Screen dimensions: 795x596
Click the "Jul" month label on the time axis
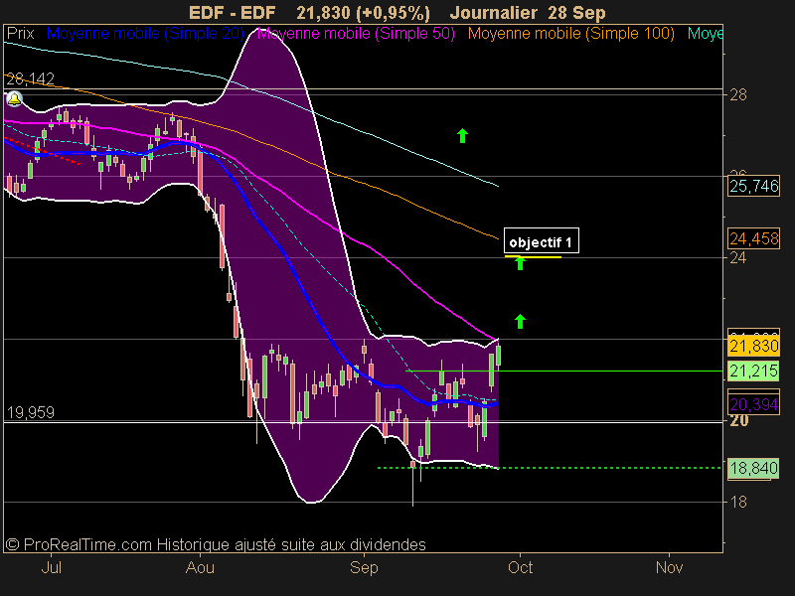[52, 567]
